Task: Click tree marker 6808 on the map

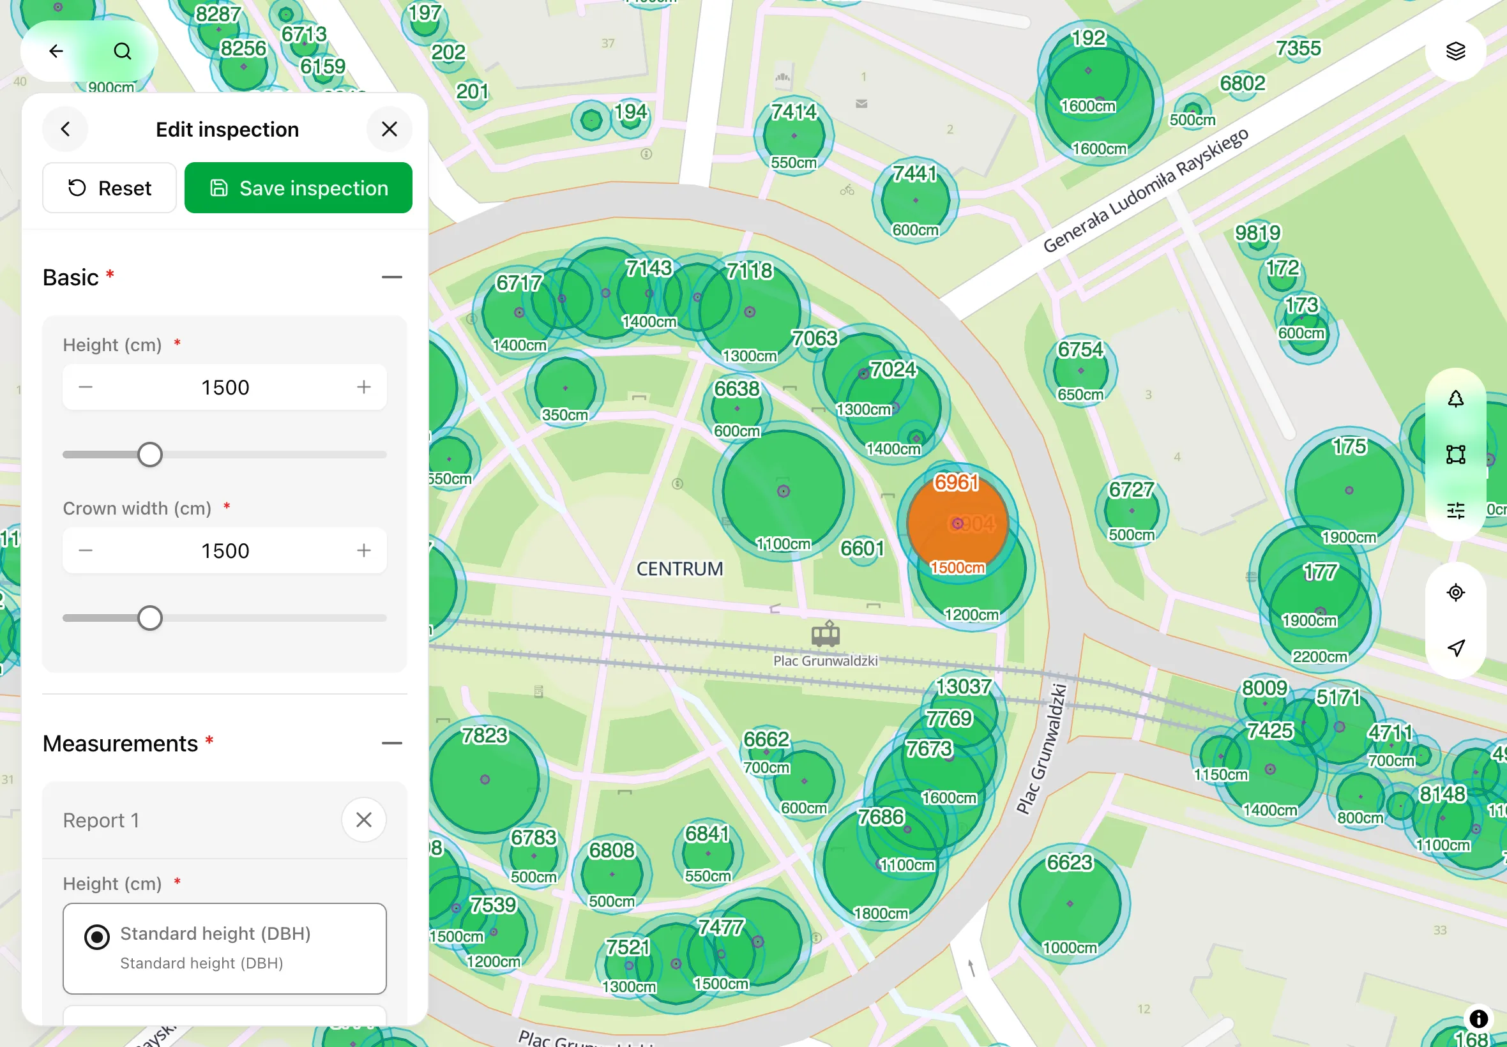Action: 612,874
